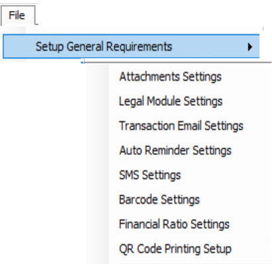Select Setup General Requirements menu entry

131,46
